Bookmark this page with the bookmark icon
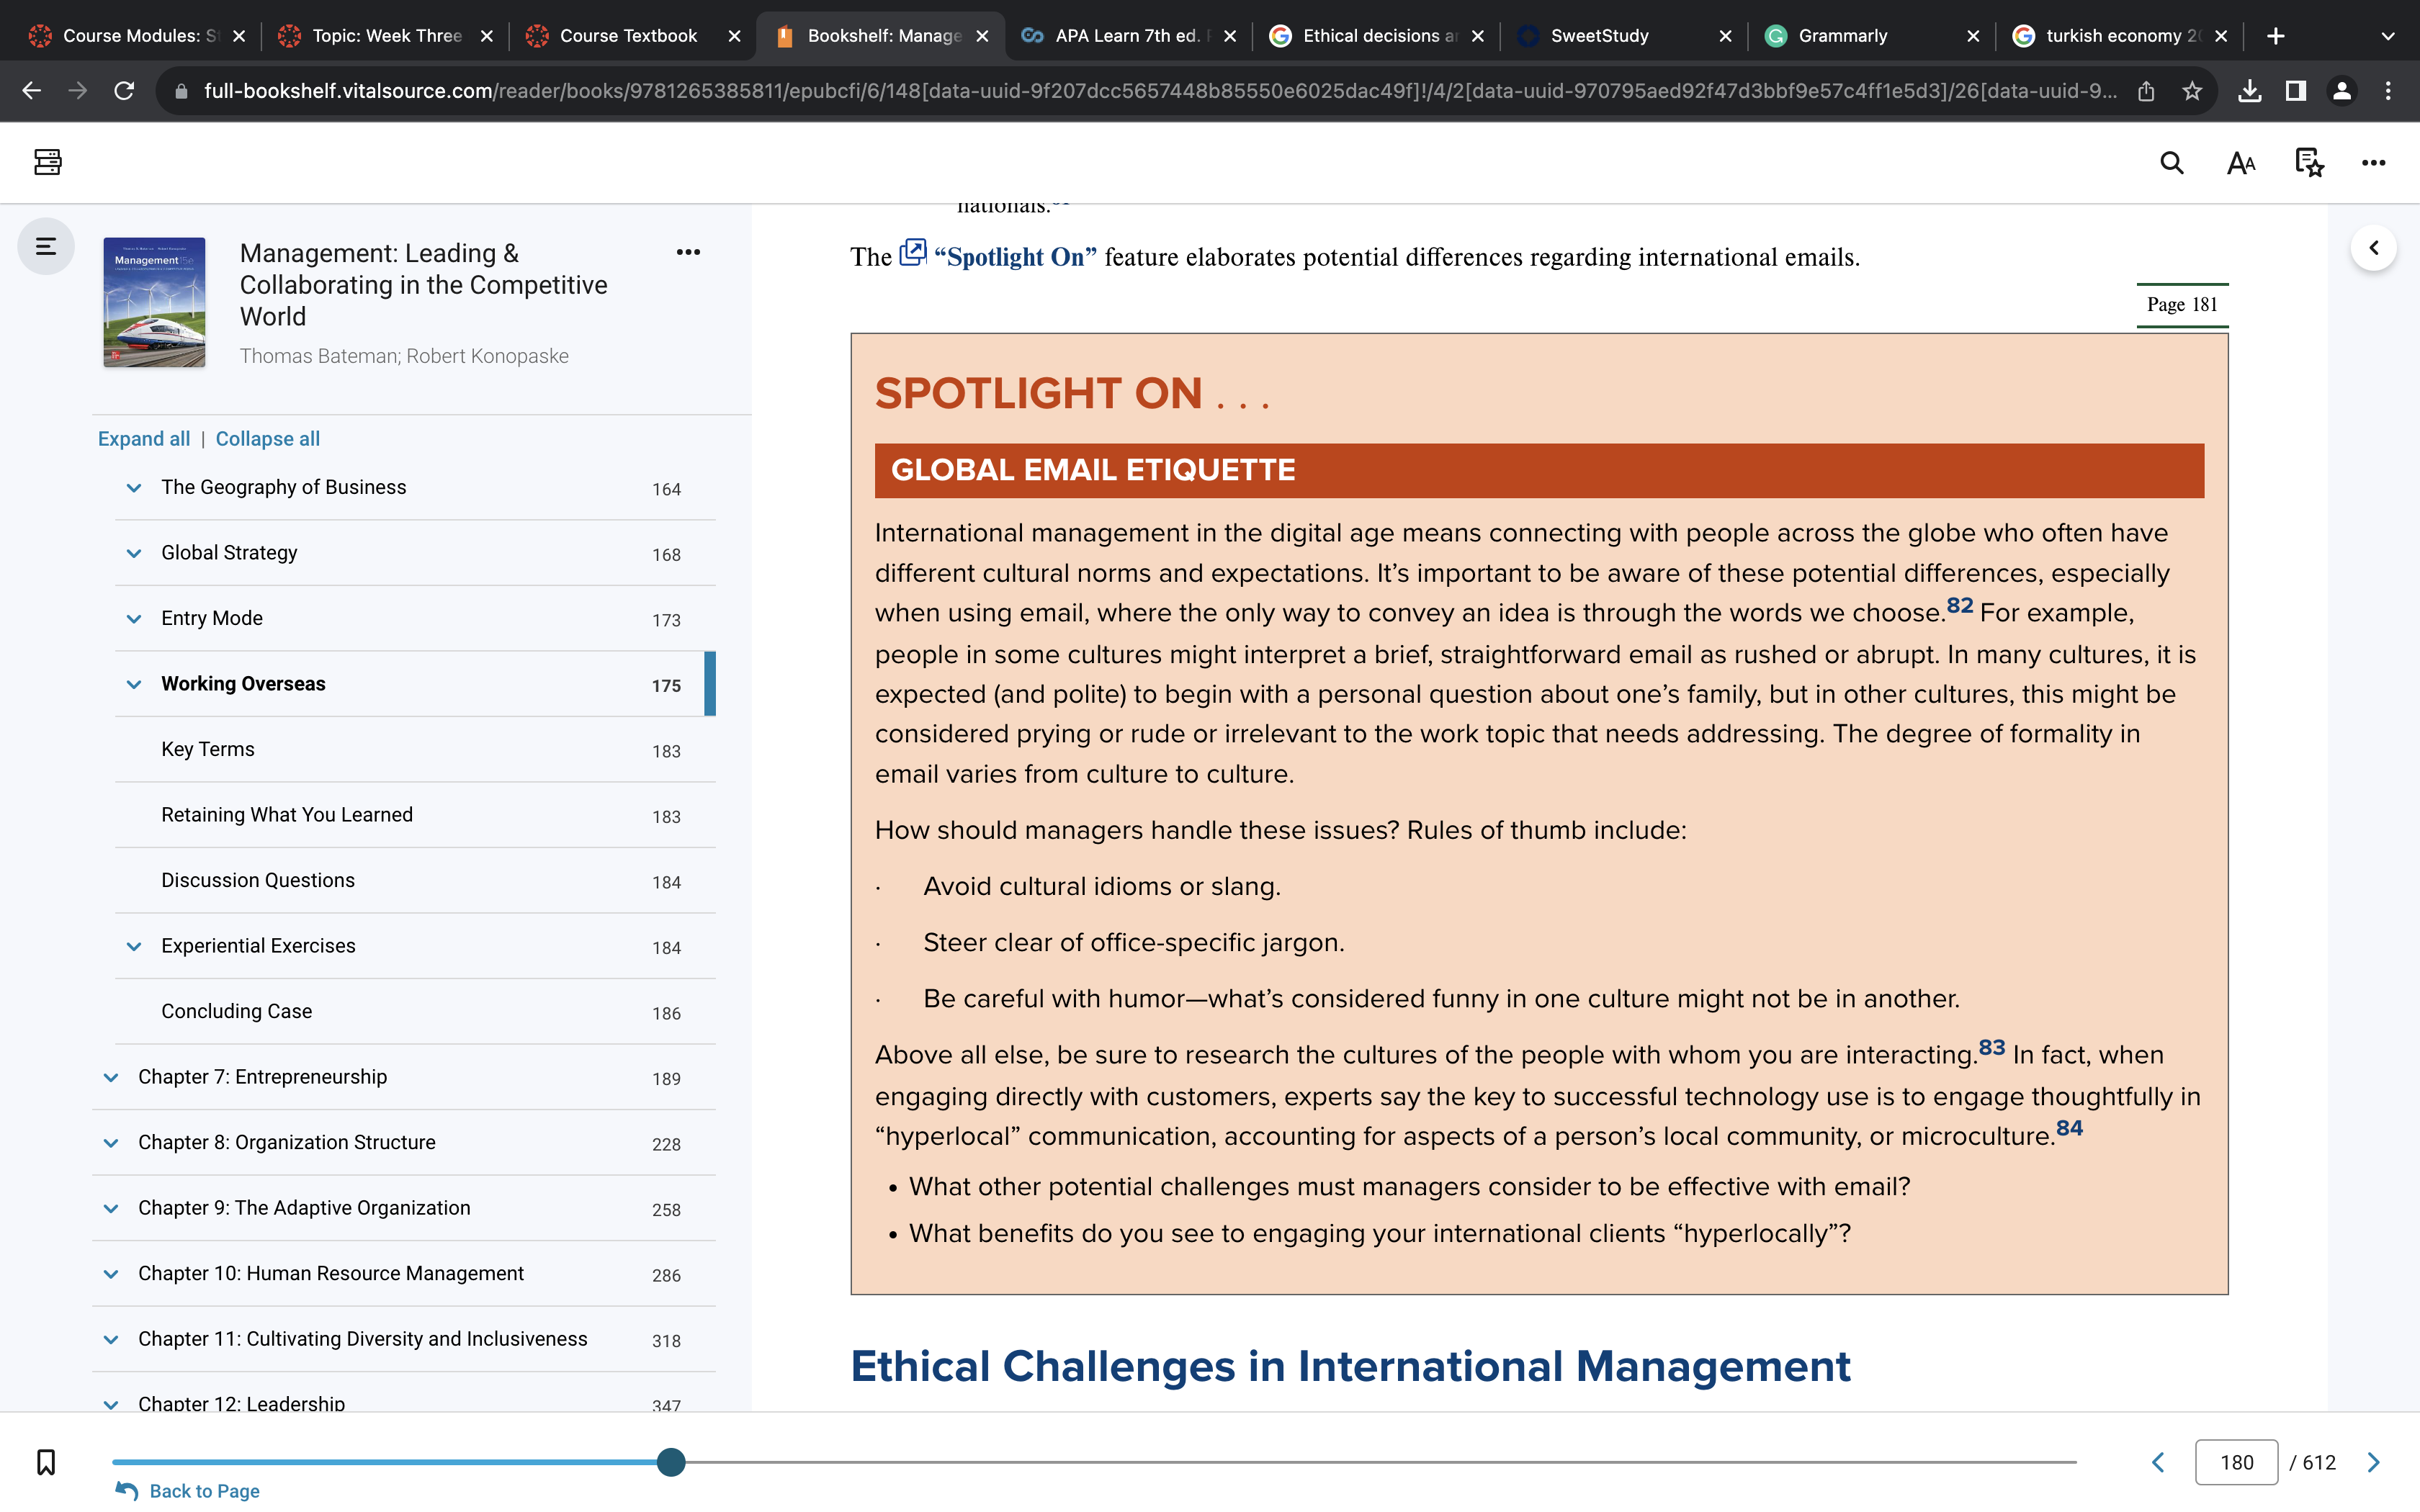 click(x=46, y=1462)
